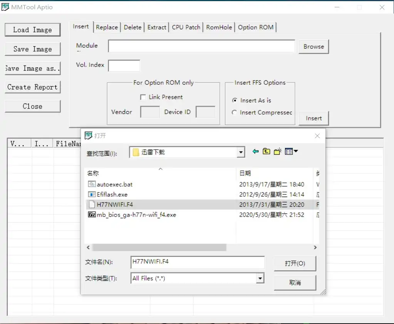Select the autoexec.bat file icon
Screen dimensions: 394x324
91,184
